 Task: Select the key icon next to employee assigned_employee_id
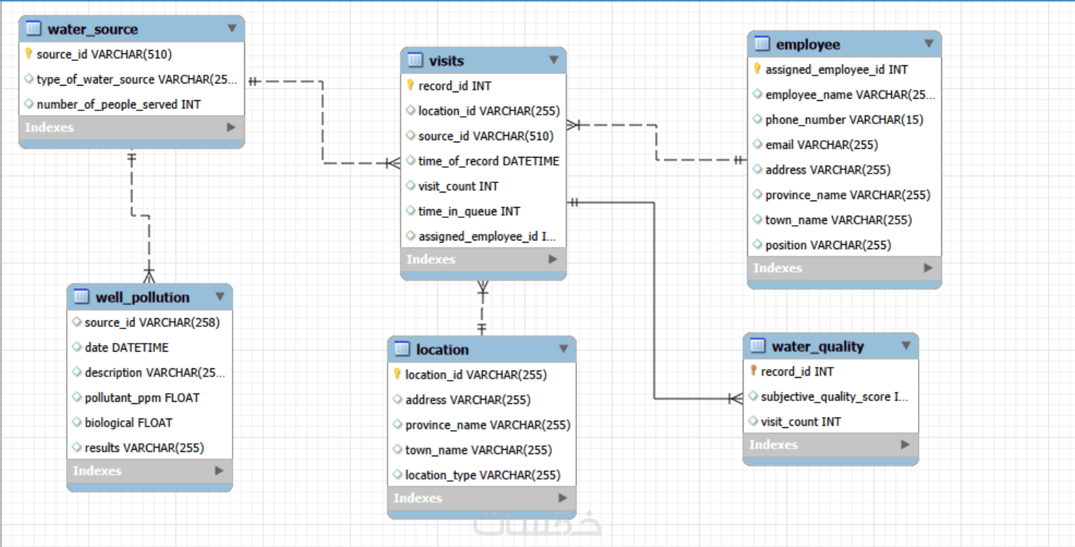pos(757,70)
